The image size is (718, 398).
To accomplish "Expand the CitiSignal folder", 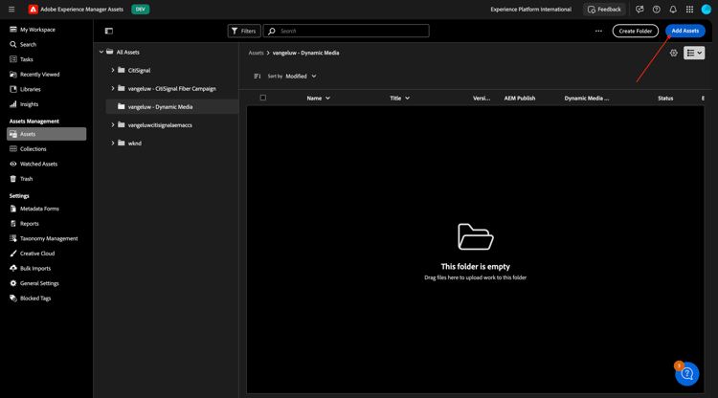I will click(113, 71).
